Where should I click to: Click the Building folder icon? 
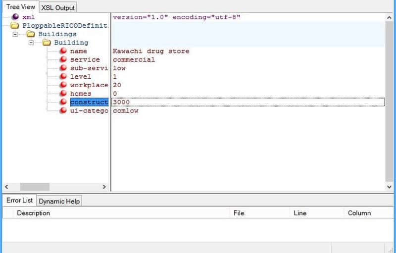pyautogui.click(x=47, y=43)
